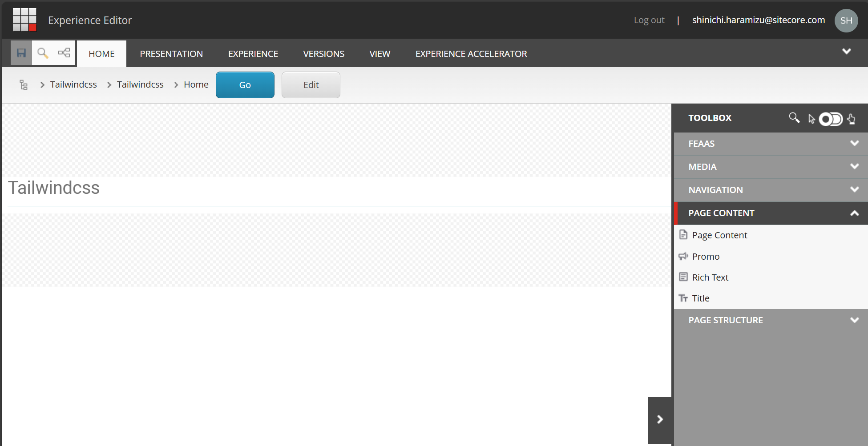Click the Toolbox hand drag icon

(851, 119)
